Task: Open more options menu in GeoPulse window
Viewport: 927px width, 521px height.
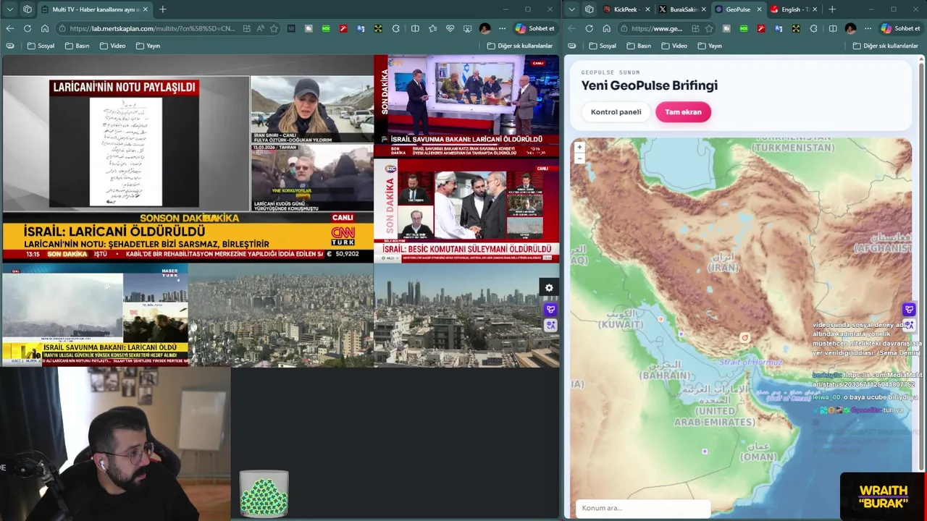Action: tap(868, 28)
